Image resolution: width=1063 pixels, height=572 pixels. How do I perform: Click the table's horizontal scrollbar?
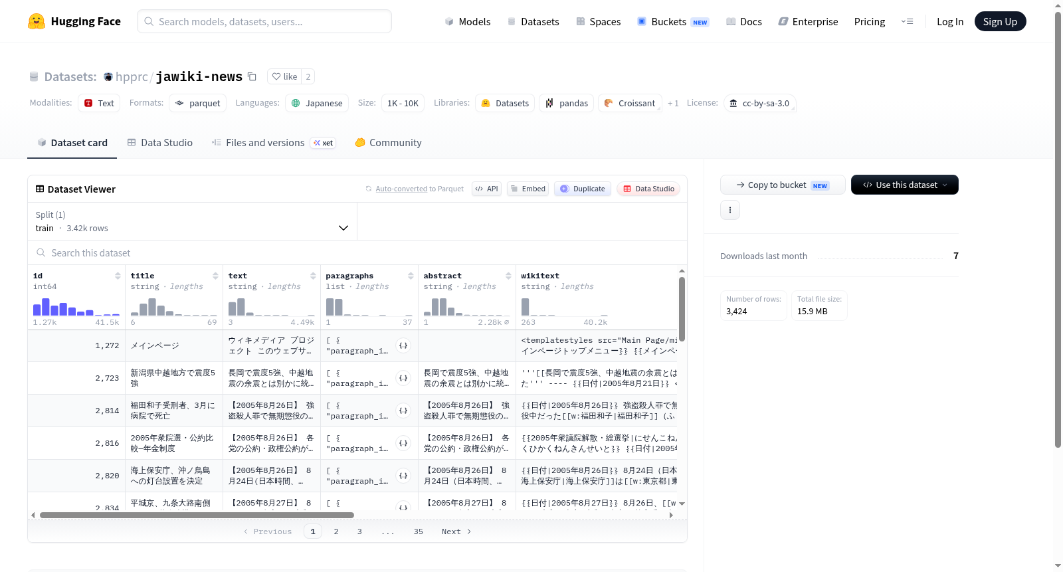coord(197,515)
